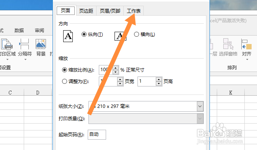This screenshot has height=150, width=257.
Task: Select 纵向 portrait orientation radio button
Action: (84, 34)
